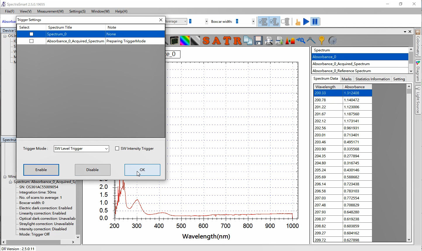Image resolution: width=422 pixels, height=251 pixels.
Task: Click the printer icon in toolbar
Action: [279, 41]
